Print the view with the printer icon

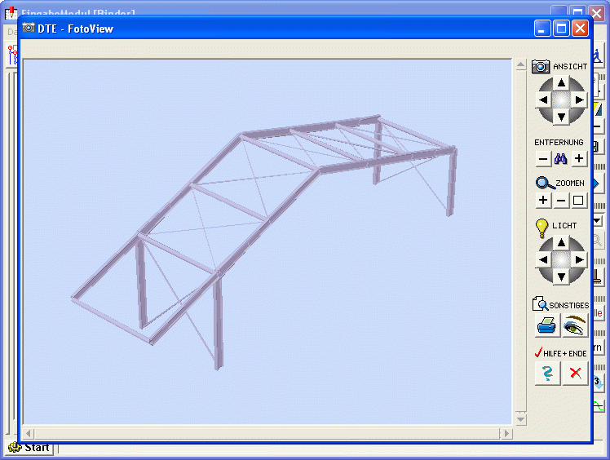[546, 326]
